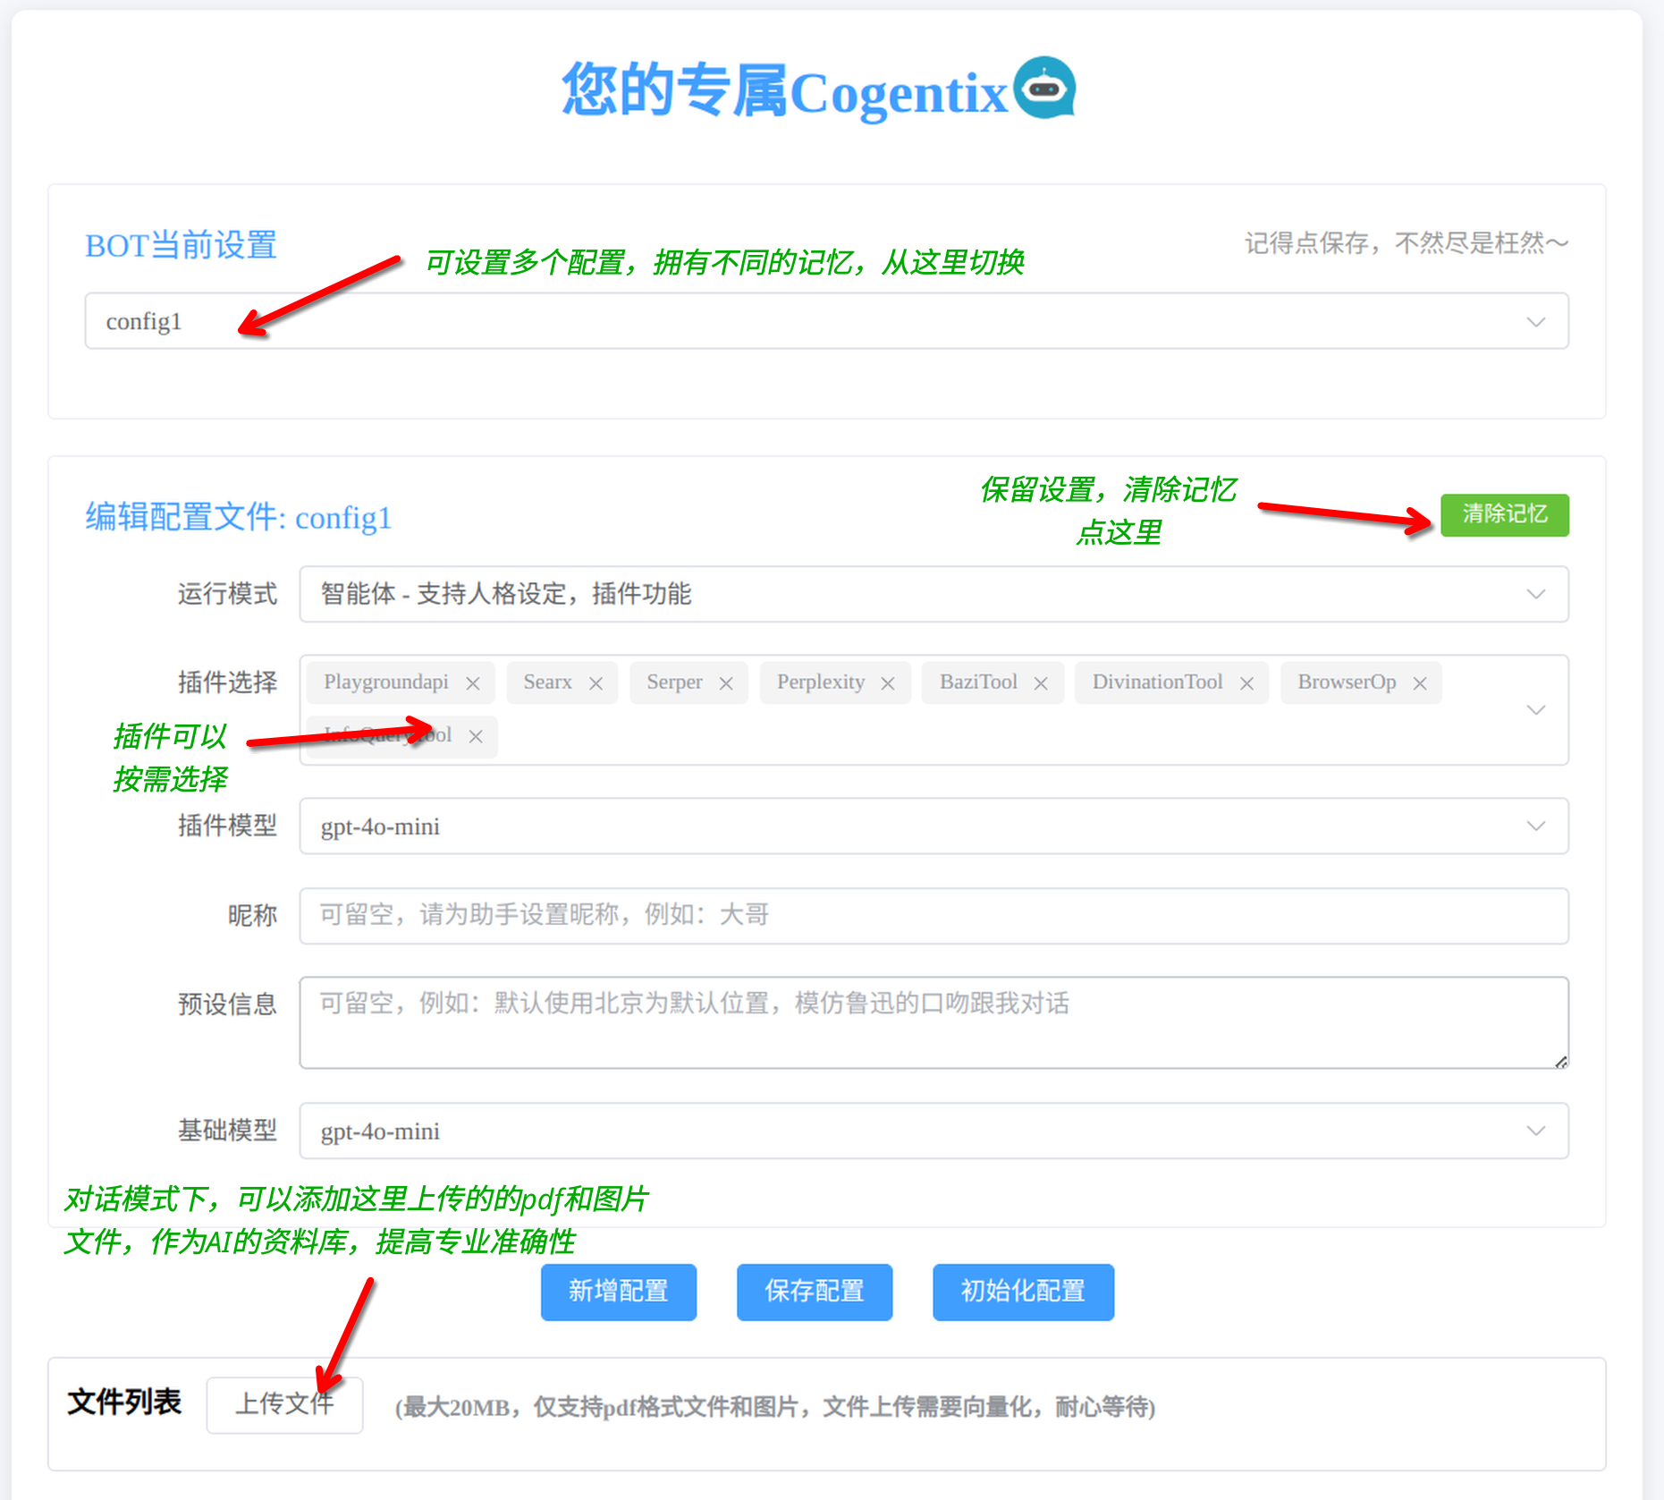Click the 清除记忆 clear memory button

pos(1504,514)
